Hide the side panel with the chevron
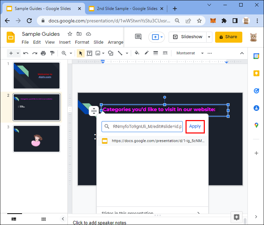This screenshot has height=225, width=264. [x=256, y=217]
